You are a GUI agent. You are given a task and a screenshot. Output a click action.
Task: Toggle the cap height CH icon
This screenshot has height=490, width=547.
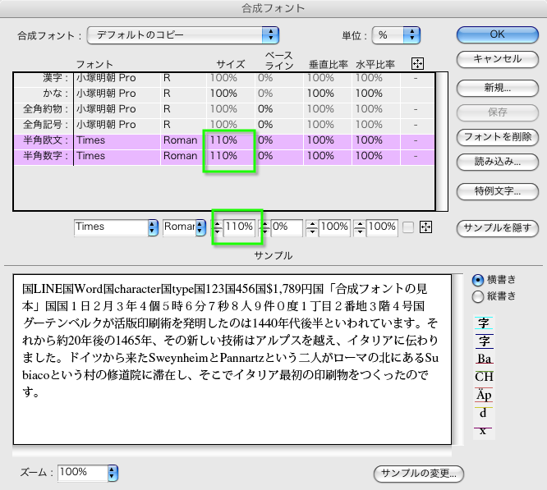coord(485,377)
